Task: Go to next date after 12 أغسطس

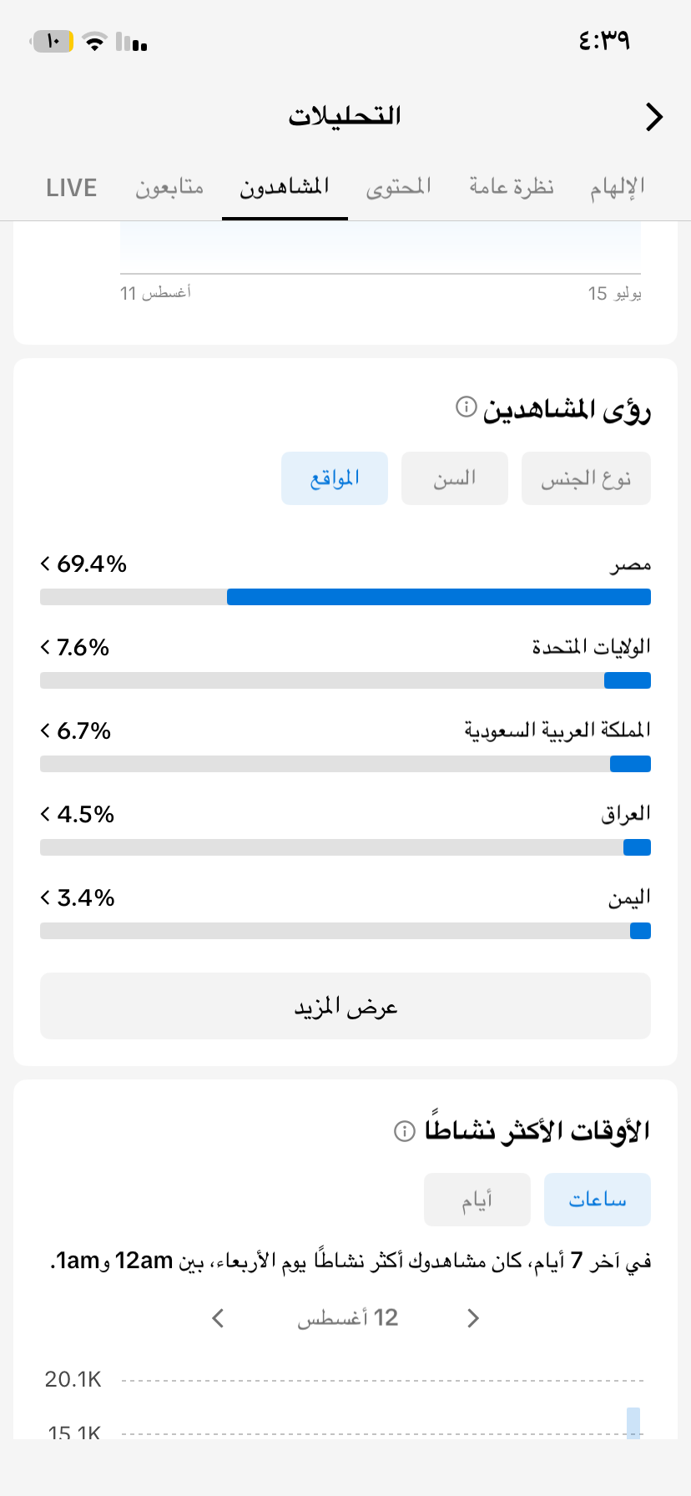Action: tap(218, 1318)
